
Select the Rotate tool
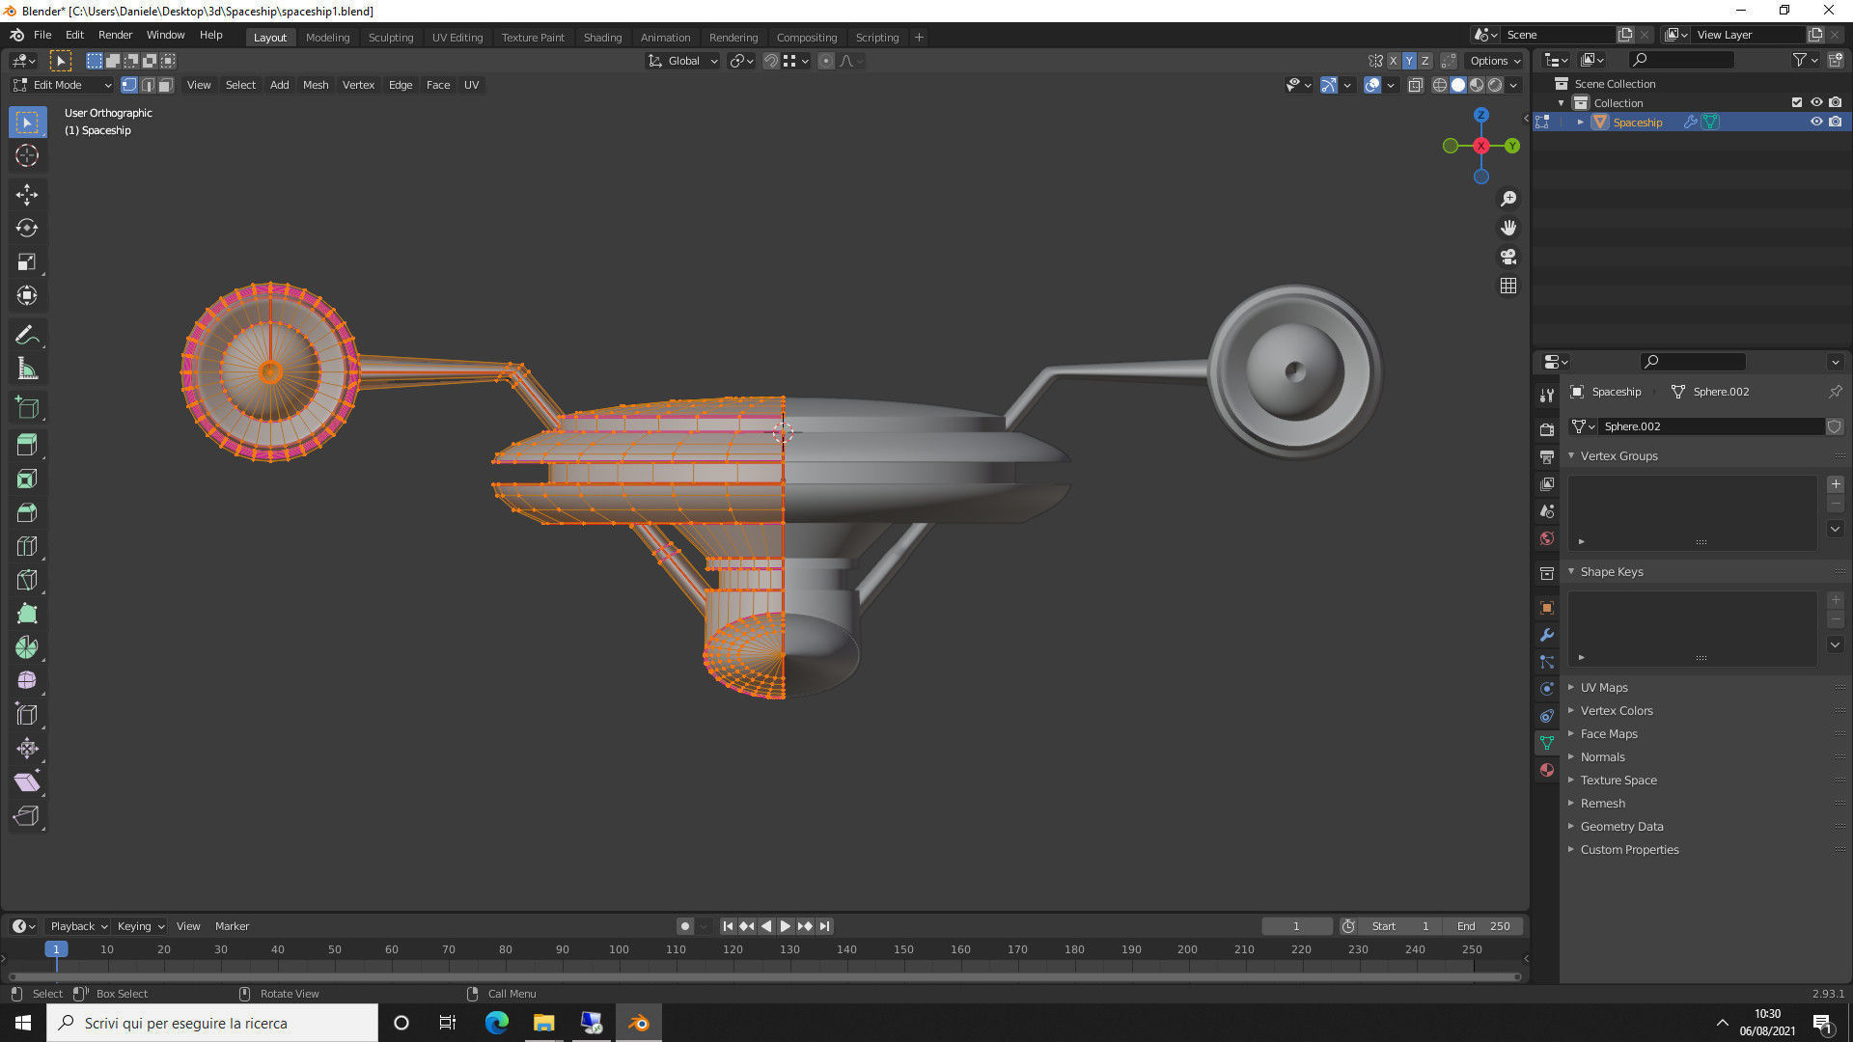coord(27,229)
